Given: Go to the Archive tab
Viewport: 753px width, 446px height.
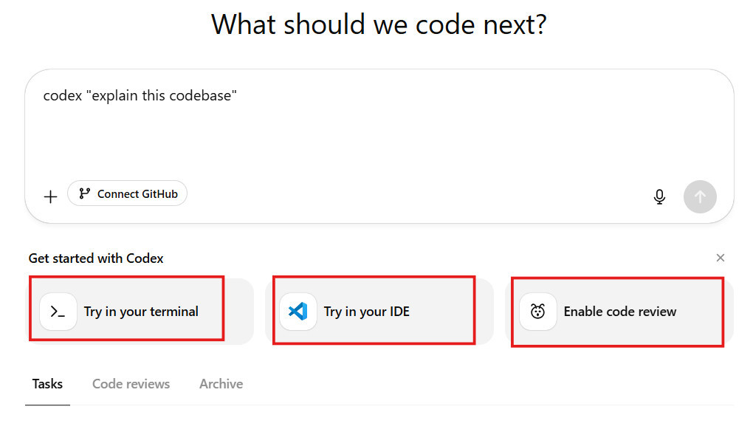Looking at the screenshot, I should point(221,384).
